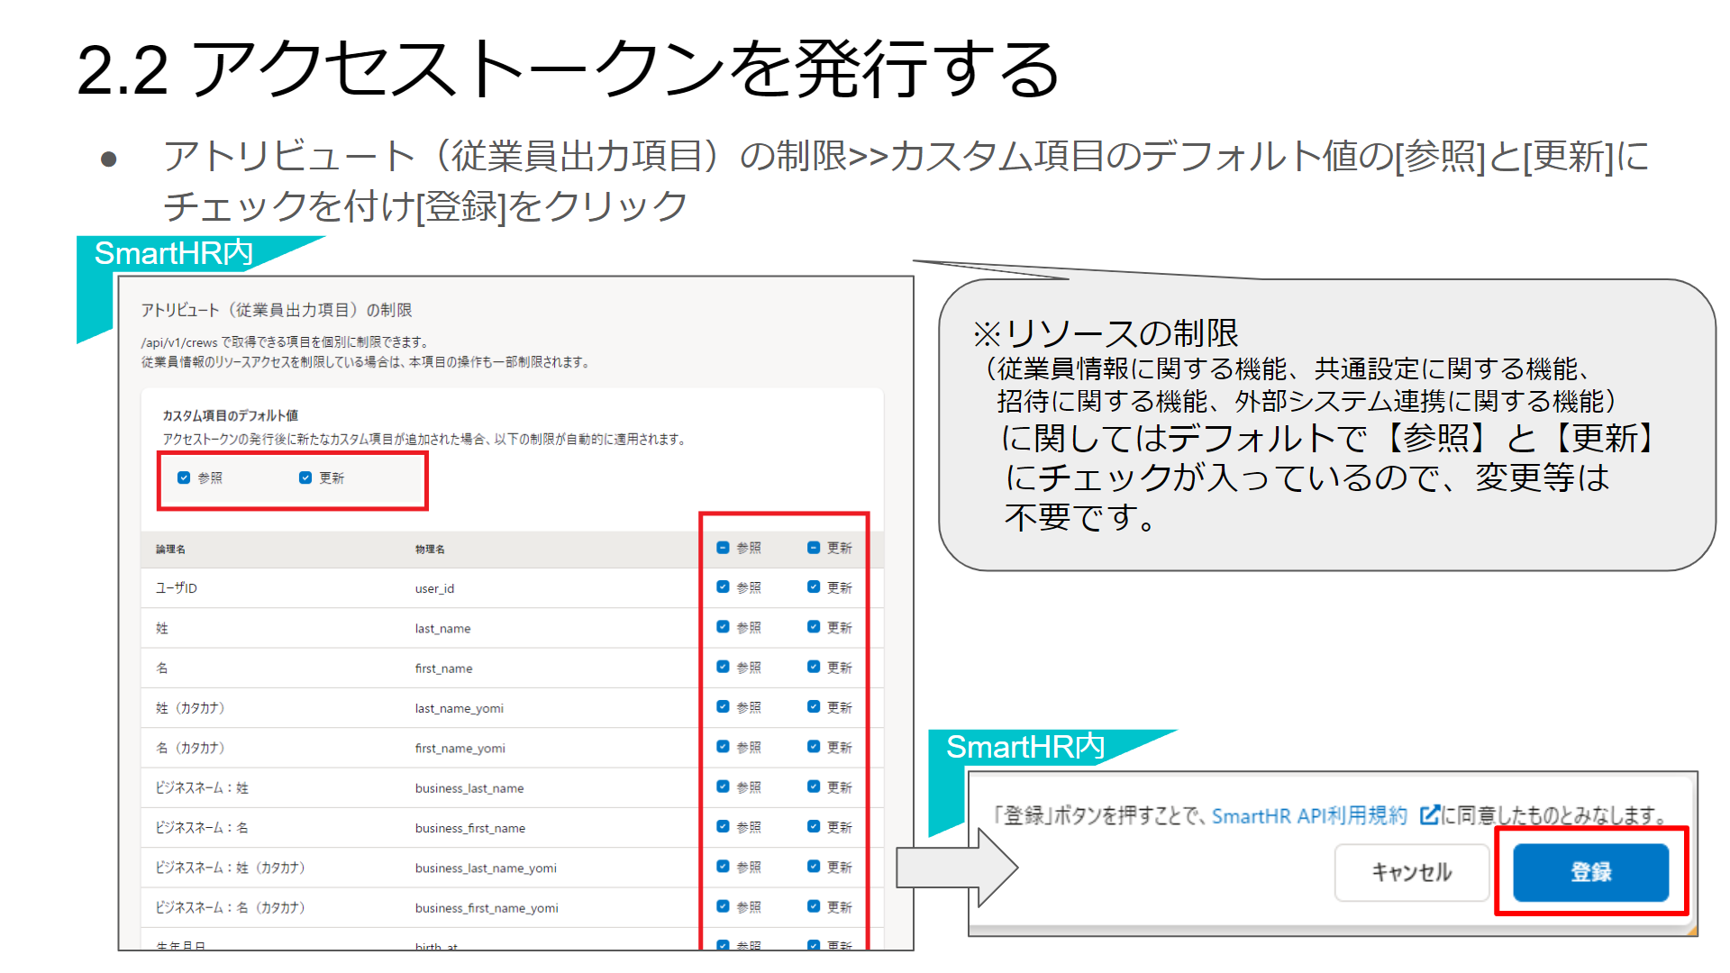Uncheck 更新 for the first_name_yomi row
1730x973 pixels.
(814, 747)
